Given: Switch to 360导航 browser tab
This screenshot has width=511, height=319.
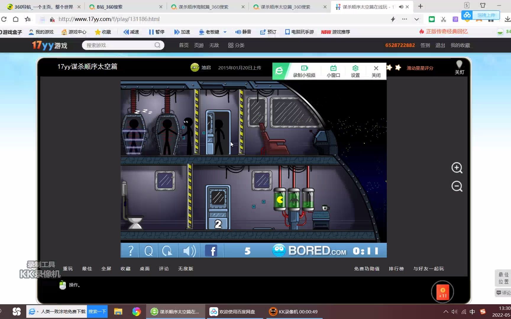Looking at the screenshot, I should point(43,7).
